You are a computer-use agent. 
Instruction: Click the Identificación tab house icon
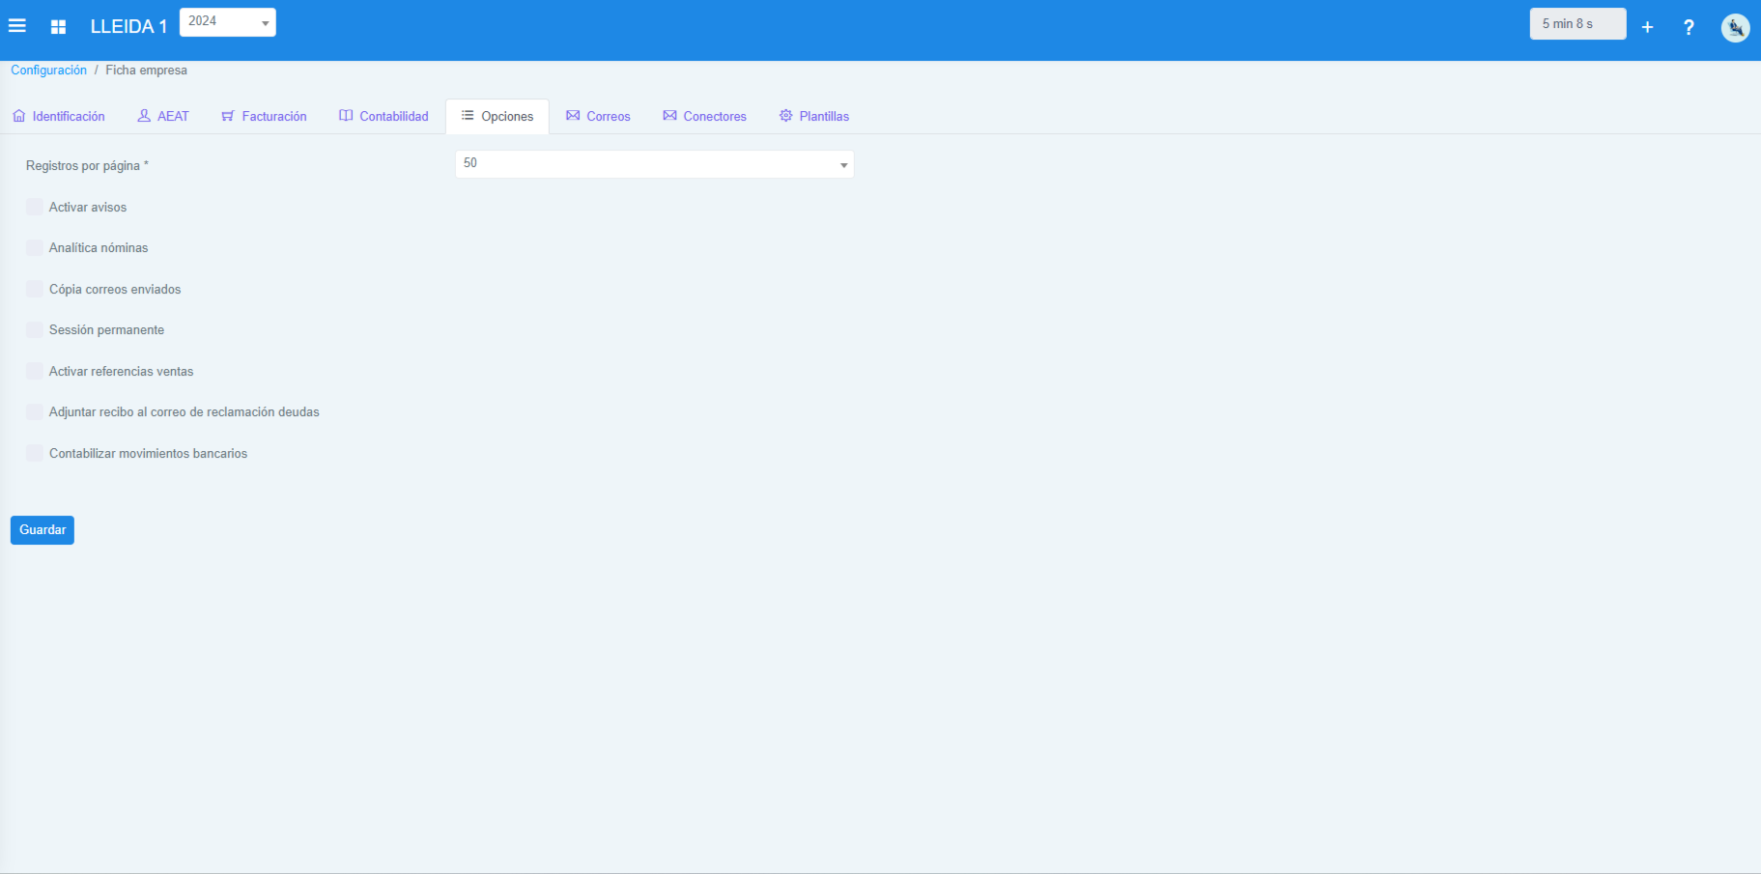(19, 116)
